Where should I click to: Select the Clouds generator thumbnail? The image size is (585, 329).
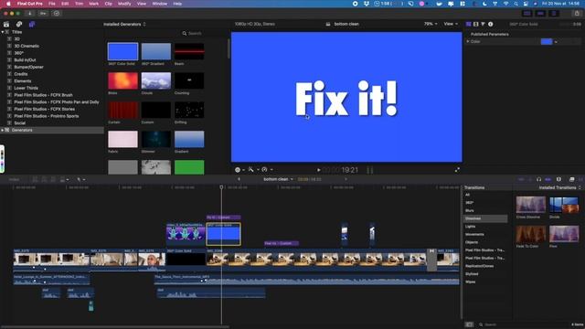tap(156, 80)
